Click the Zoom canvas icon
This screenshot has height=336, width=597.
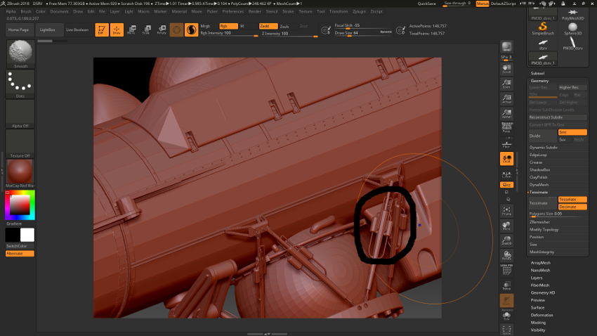[x=507, y=84]
